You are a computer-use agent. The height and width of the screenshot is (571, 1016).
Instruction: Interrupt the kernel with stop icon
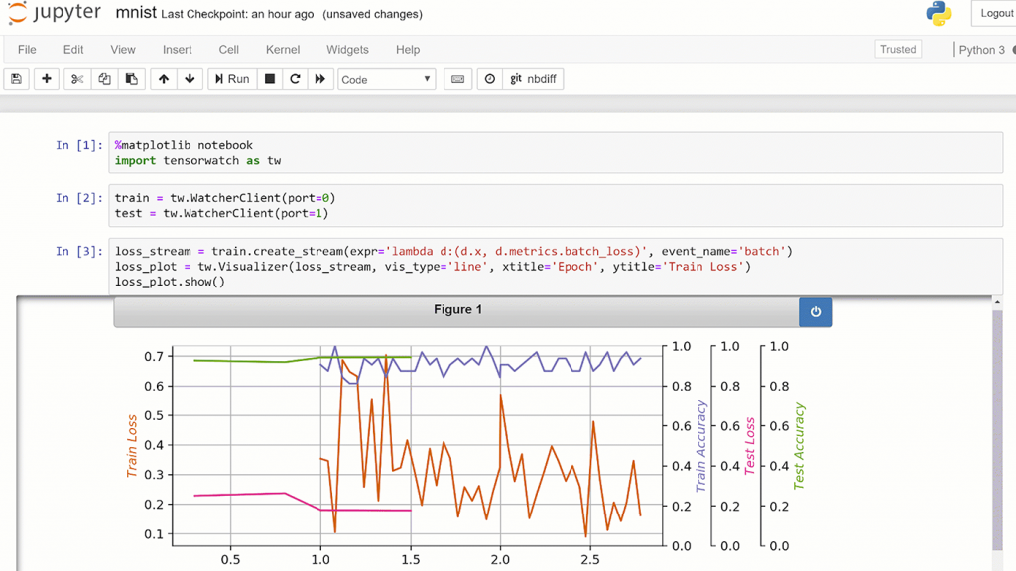click(269, 79)
